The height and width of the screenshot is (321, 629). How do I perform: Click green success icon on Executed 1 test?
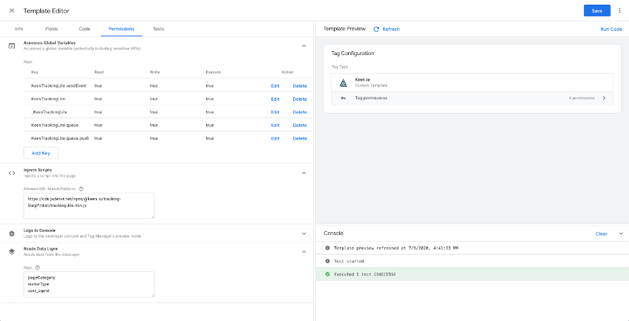click(327, 274)
